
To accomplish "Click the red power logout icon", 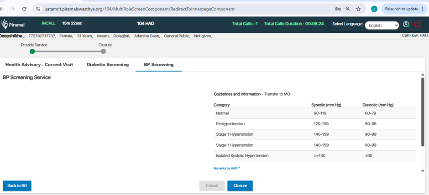I will pos(417,25).
